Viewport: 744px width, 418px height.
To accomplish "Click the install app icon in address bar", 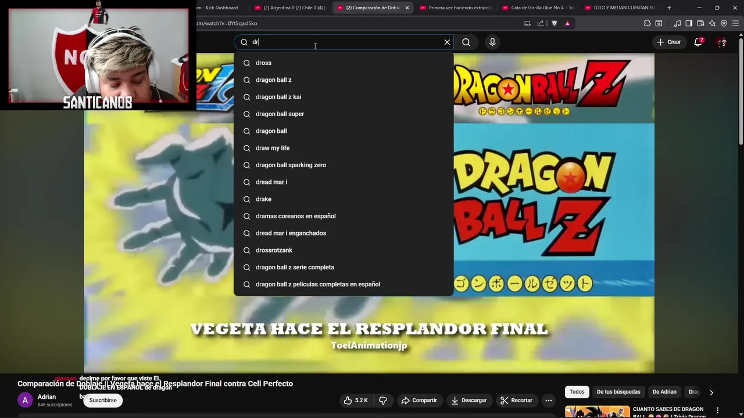I will [527, 23].
